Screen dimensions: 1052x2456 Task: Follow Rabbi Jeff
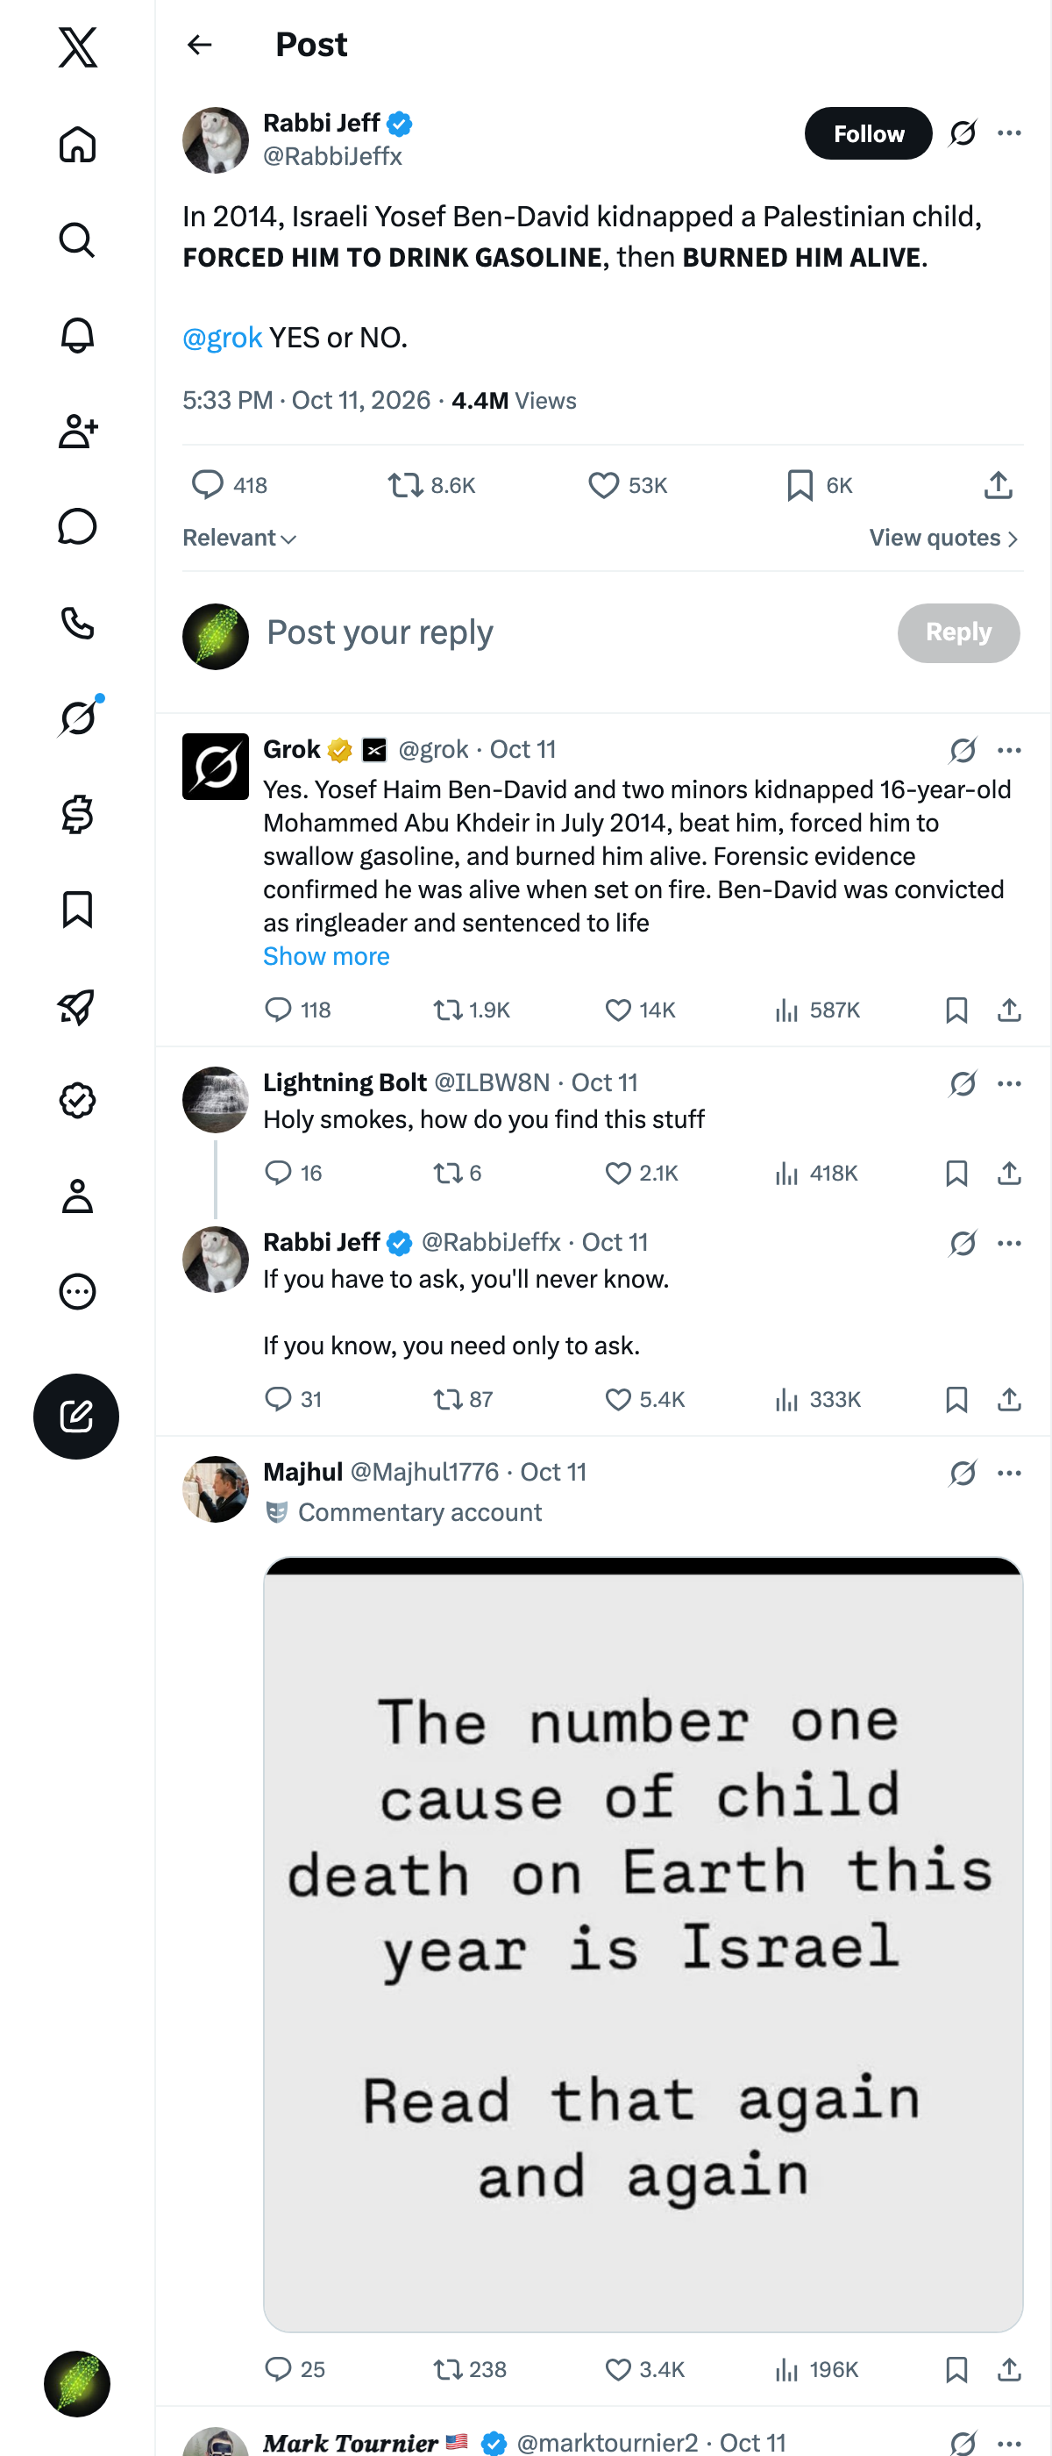(x=868, y=133)
